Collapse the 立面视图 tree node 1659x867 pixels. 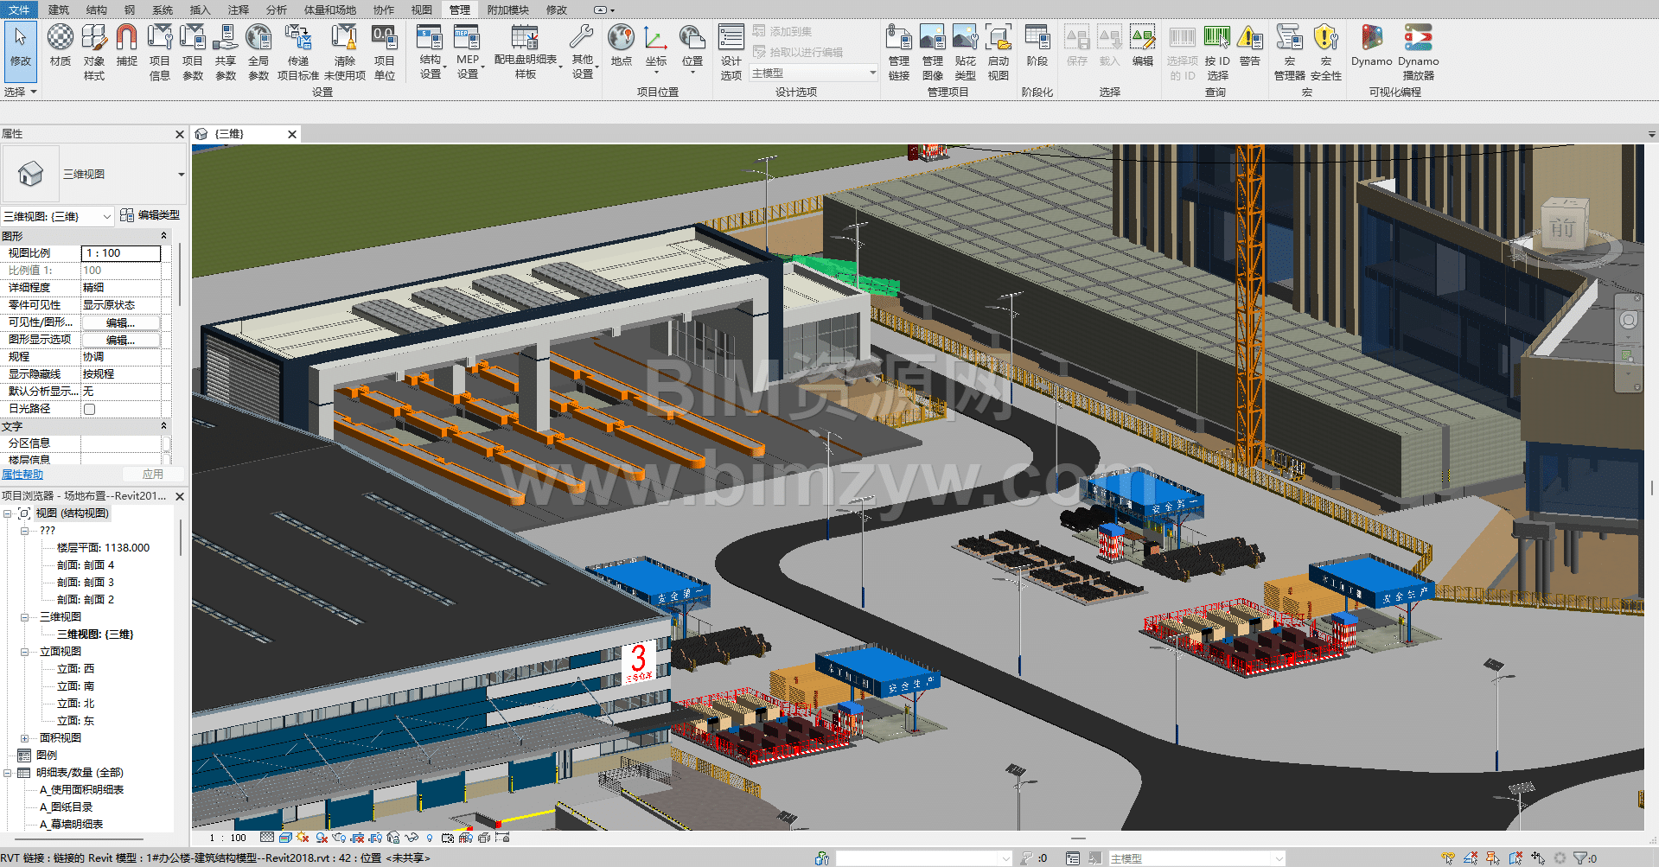pos(24,652)
